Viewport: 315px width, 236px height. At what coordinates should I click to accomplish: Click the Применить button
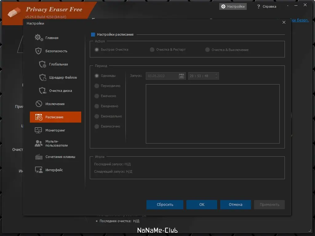pyautogui.click(x=269, y=204)
